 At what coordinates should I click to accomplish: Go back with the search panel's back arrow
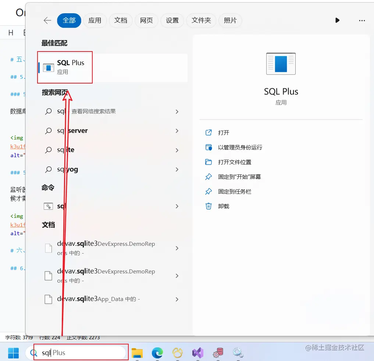coord(47,21)
